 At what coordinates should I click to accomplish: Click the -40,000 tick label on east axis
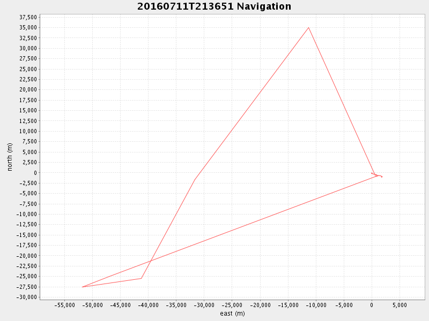[149, 305]
